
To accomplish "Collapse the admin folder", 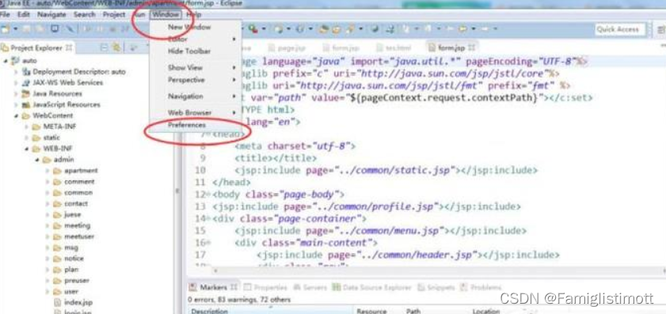I will click(37, 160).
